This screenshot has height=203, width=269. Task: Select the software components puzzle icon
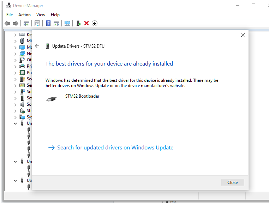[23, 92]
